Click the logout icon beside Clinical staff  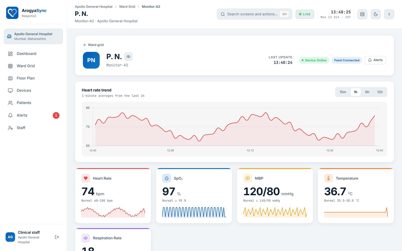pyautogui.click(x=57, y=237)
